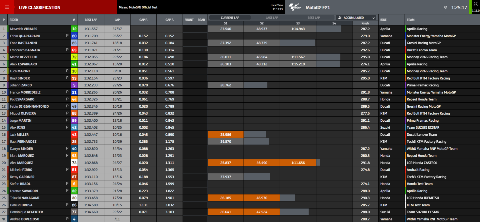Switch to the Current Lap tab
This screenshot has height=222, width=480.
coord(230,18)
